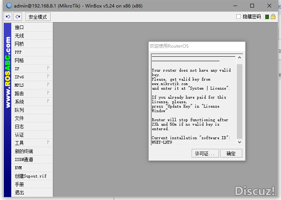This screenshot has height=200, width=281.
Task: Click the redo arrow icon
Action: click(18, 17)
